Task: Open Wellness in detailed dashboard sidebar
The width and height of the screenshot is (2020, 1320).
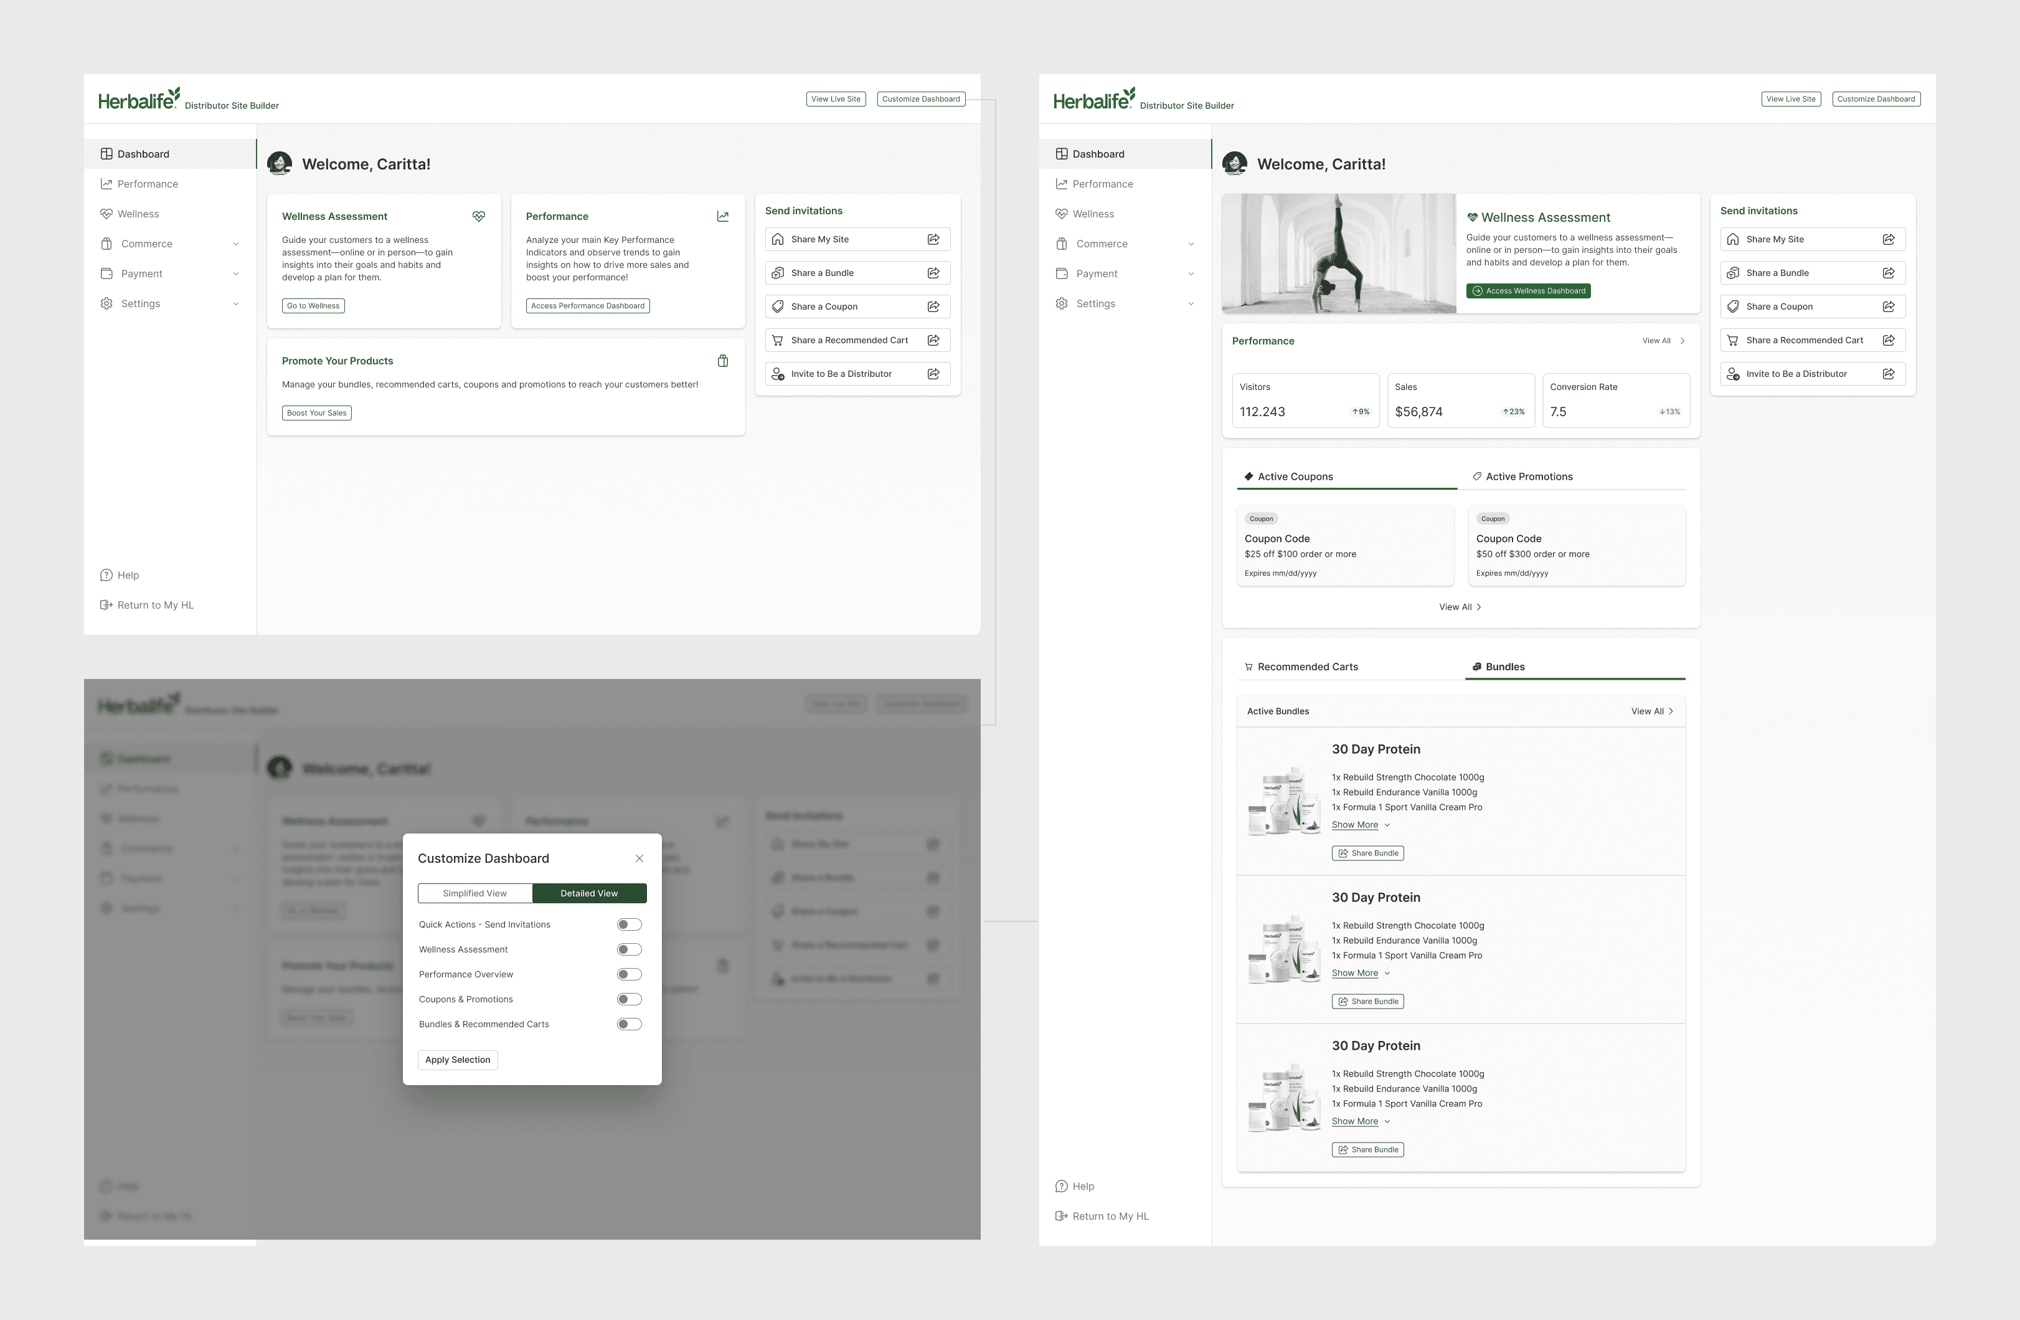Action: [1125, 214]
